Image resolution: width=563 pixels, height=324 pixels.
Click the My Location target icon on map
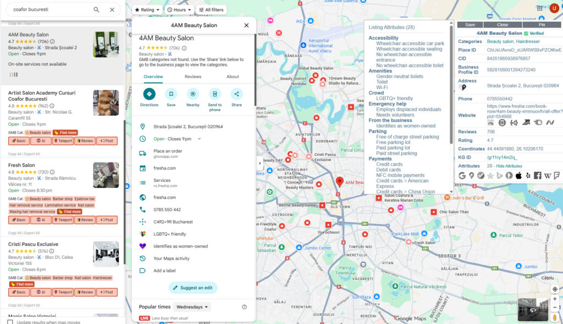coord(555,289)
